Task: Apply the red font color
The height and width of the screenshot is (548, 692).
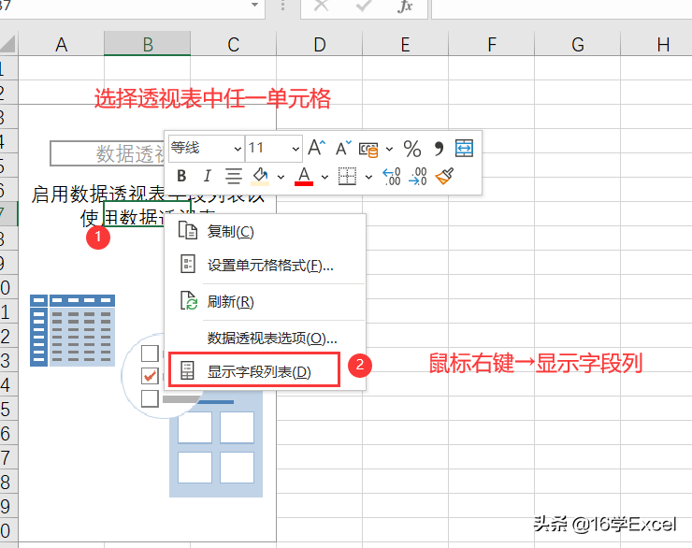Action: pos(304,177)
